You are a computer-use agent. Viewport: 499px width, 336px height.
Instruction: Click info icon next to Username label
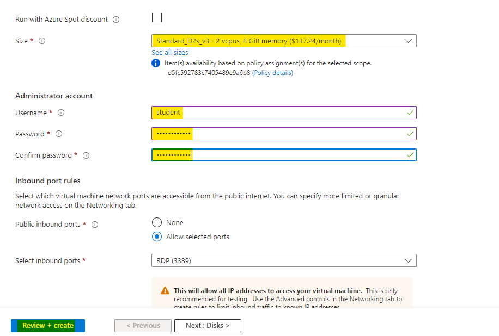[x=61, y=113]
